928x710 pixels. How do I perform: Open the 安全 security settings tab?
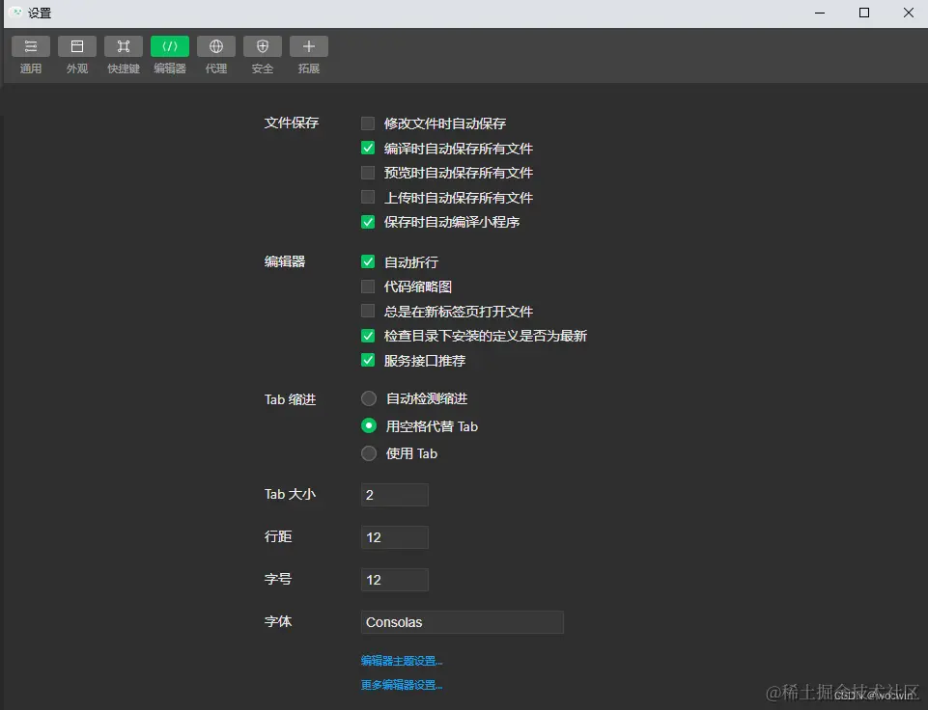click(x=263, y=55)
